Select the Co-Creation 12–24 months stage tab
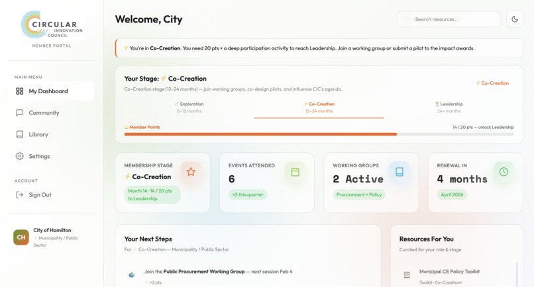Viewport: 534px width, 287px height. tap(319, 107)
